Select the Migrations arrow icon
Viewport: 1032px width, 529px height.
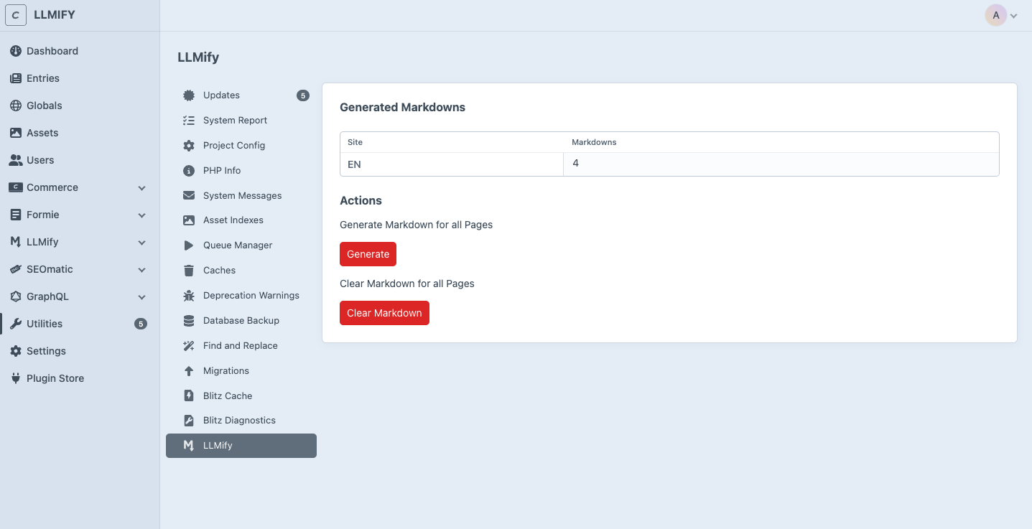pyautogui.click(x=188, y=370)
